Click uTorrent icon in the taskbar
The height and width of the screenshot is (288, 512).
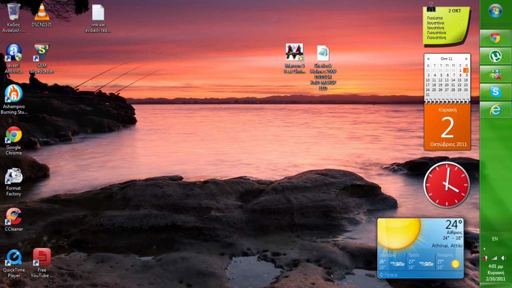(x=495, y=56)
